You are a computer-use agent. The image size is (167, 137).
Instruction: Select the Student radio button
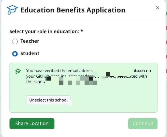pyautogui.click(x=15, y=54)
